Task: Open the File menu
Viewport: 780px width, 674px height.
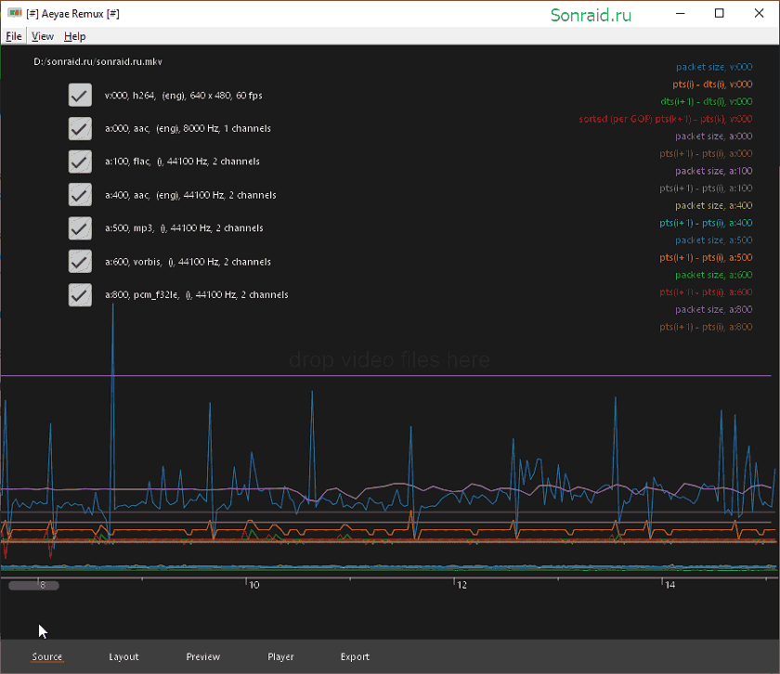Action: (x=13, y=36)
